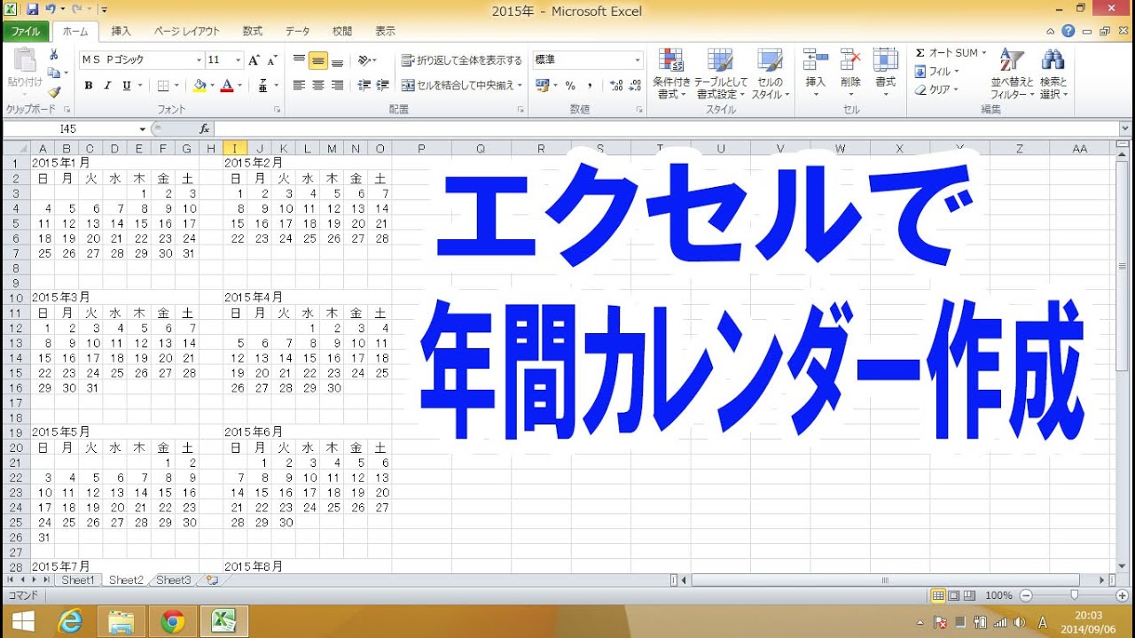Click the Help question mark icon
The height and width of the screenshot is (638, 1135).
point(1068,31)
